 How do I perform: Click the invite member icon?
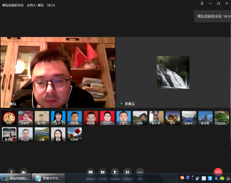[115, 172]
